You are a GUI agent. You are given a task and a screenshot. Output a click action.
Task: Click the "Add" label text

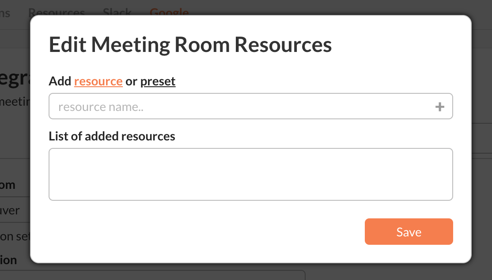[x=60, y=81]
